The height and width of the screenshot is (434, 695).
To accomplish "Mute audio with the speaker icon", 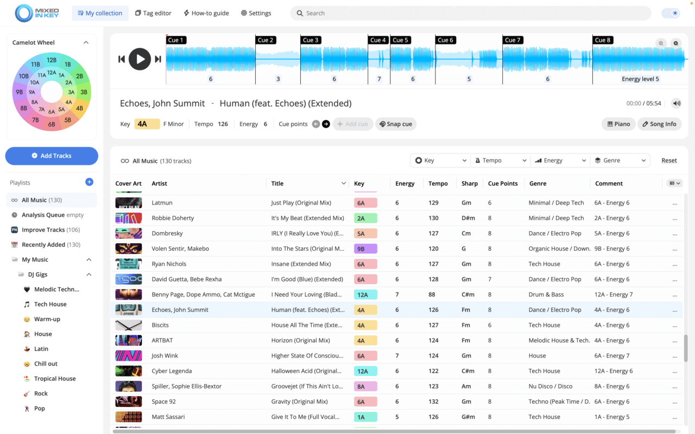I will (x=676, y=103).
